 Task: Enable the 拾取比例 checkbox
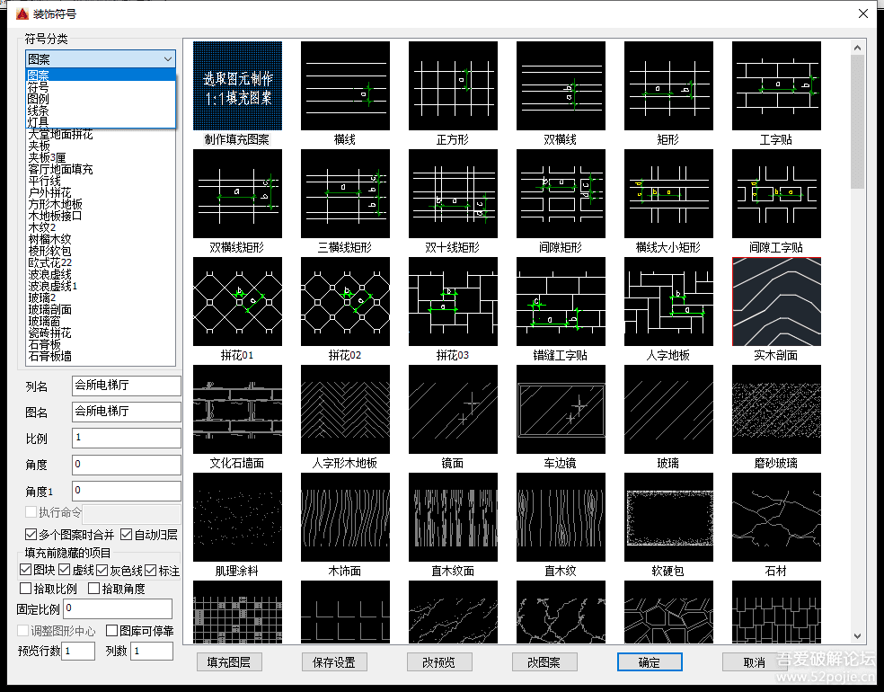(26, 589)
